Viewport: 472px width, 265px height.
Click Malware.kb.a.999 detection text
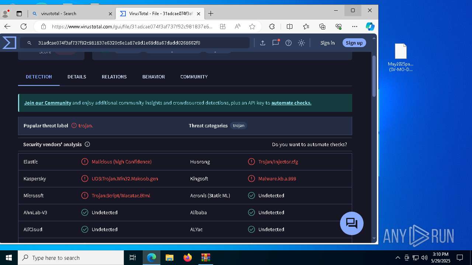click(x=277, y=179)
